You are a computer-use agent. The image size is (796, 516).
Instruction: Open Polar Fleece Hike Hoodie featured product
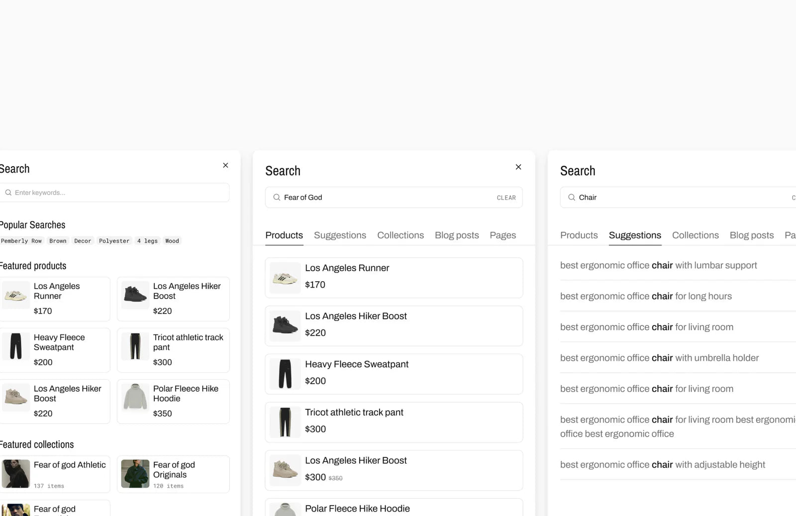coord(173,401)
